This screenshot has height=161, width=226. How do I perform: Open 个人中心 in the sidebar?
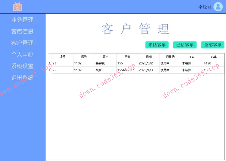pyautogui.click(x=22, y=55)
